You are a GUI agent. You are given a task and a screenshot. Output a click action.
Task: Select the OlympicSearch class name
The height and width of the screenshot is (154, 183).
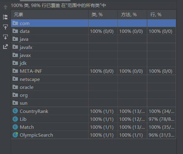[x=36, y=135]
